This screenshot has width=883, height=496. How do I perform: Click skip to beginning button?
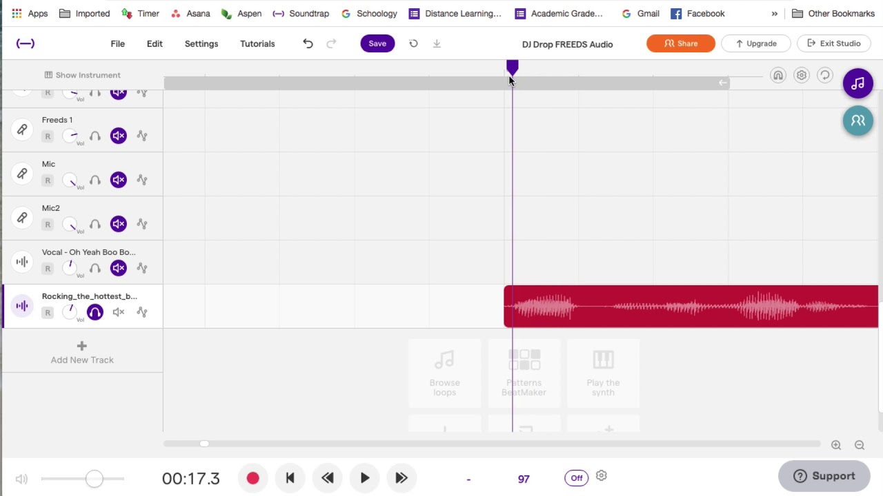tap(290, 478)
